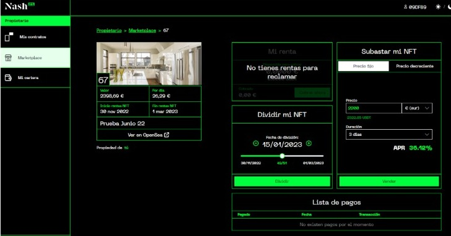Select the Precio decreciente tab

click(414, 66)
